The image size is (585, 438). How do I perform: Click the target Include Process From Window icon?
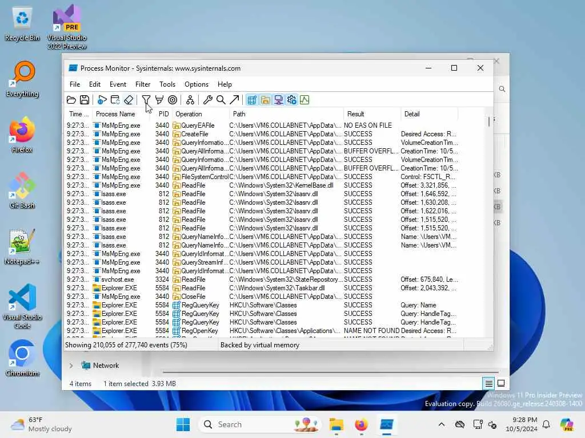(173, 100)
